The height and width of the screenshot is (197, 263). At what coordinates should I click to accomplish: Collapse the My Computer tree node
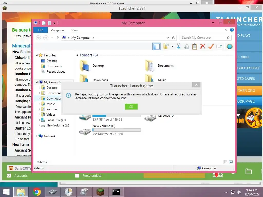click(x=37, y=82)
